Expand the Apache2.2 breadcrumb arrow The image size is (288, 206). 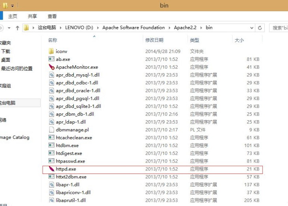[x=202, y=28]
